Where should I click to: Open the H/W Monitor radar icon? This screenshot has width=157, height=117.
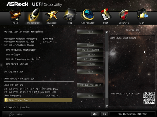tap(88, 15)
